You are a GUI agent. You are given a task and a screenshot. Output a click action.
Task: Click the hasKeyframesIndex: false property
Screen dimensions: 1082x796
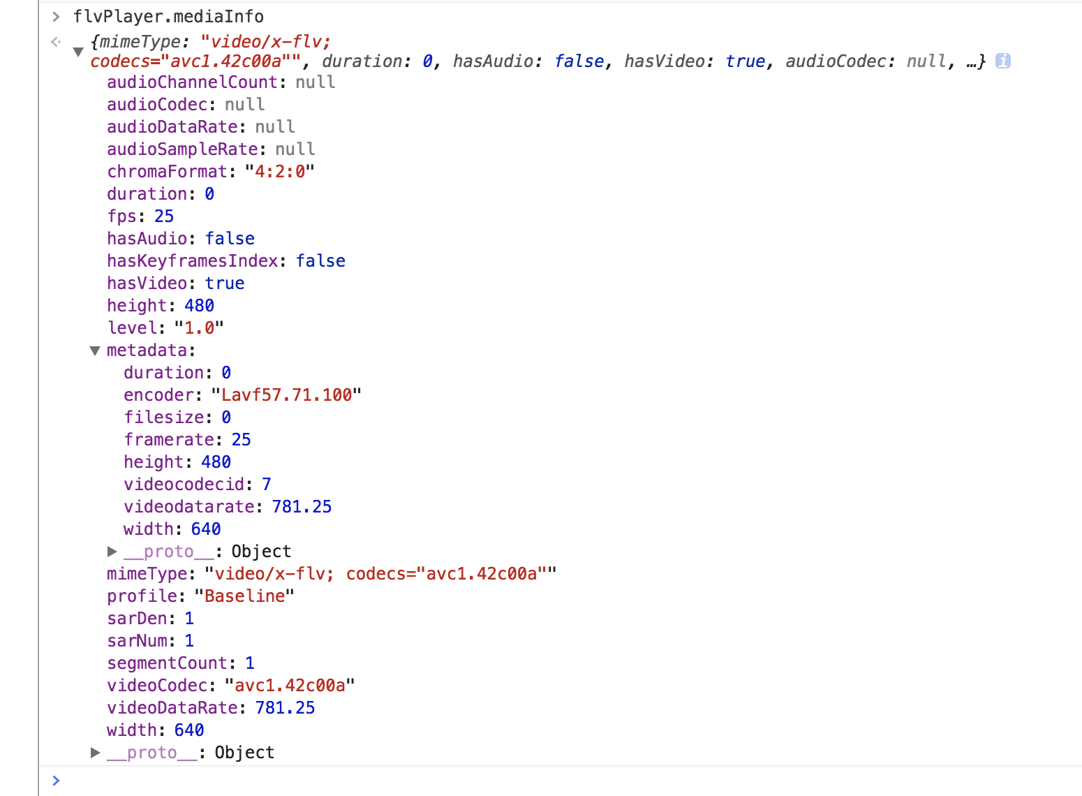[x=225, y=260]
